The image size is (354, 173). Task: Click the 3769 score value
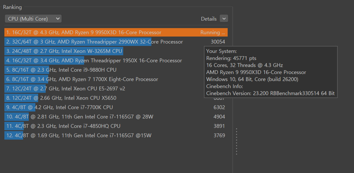pos(219,136)
